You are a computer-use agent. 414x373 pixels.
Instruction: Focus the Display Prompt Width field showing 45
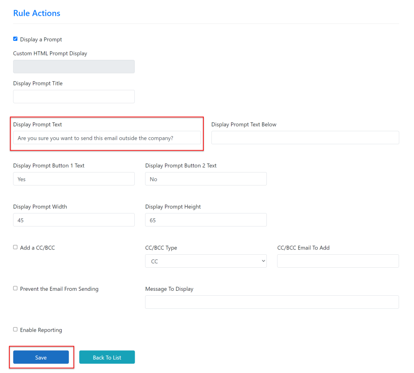(x=74, y=220)
